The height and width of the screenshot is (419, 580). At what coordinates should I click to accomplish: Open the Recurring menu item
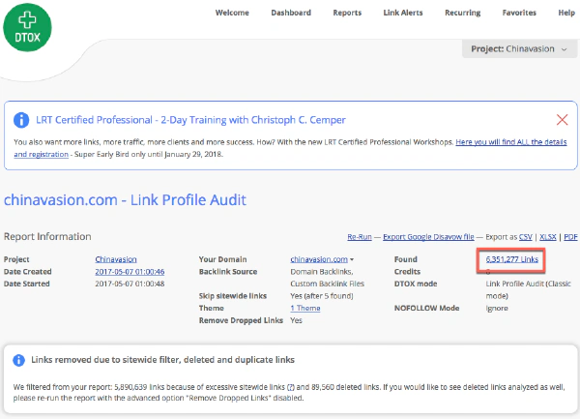pyautogui.click(x=462, y=13)
